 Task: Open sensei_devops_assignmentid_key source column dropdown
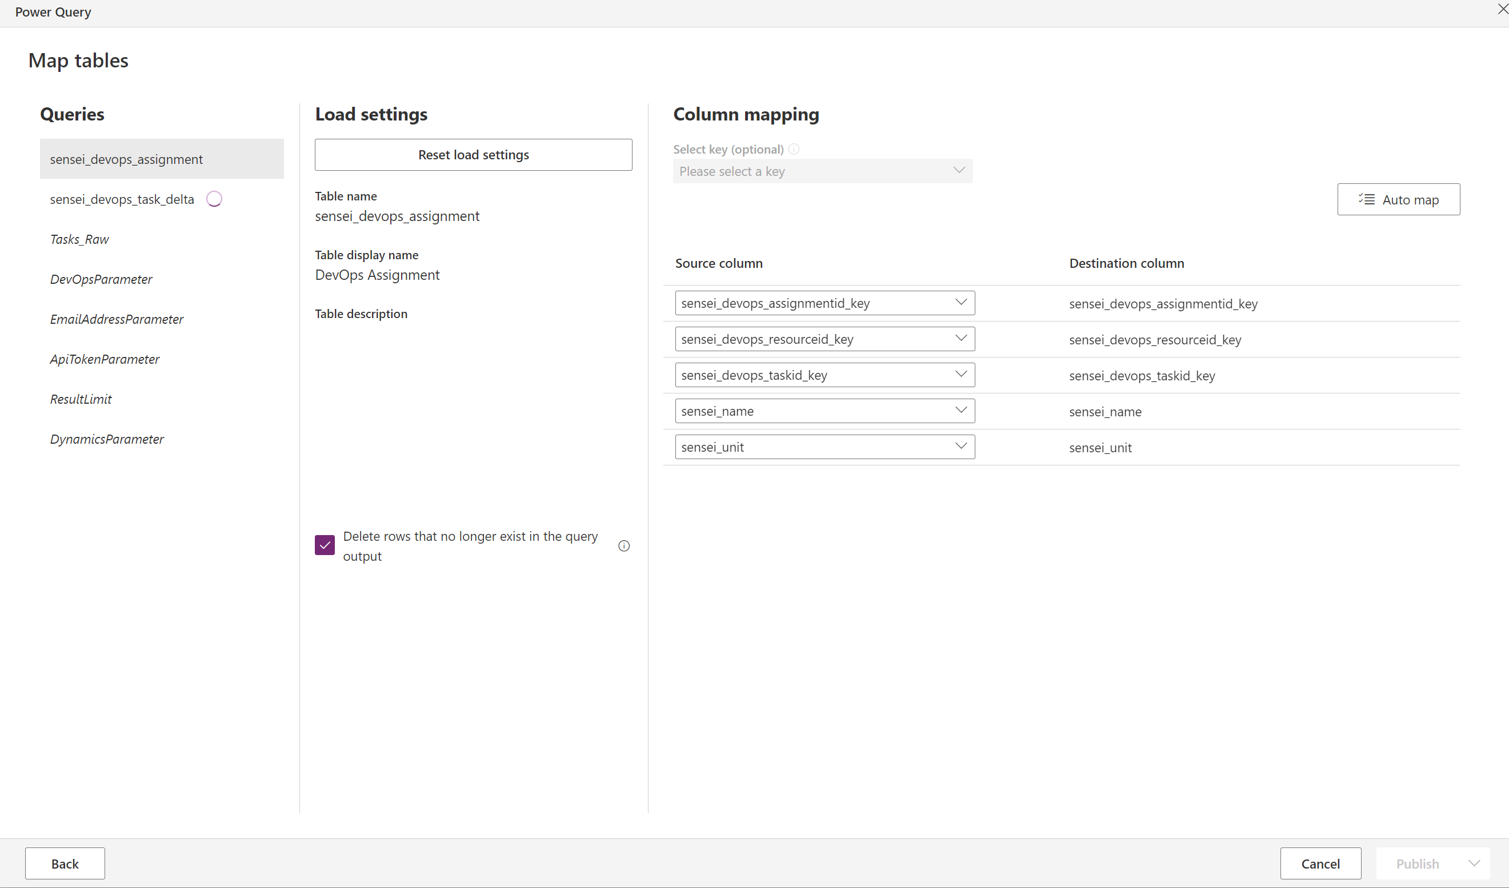pos(824,303)
